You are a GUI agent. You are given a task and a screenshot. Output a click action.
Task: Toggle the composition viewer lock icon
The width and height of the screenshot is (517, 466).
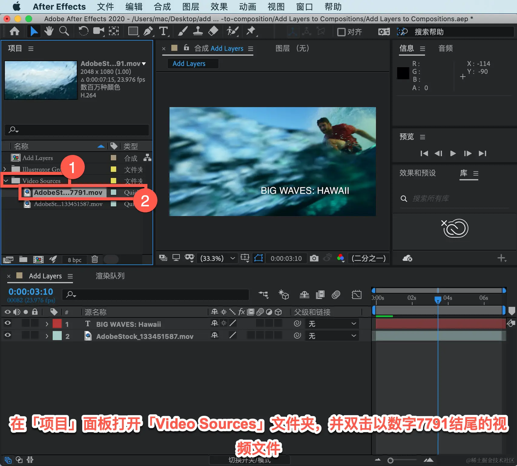186,48
